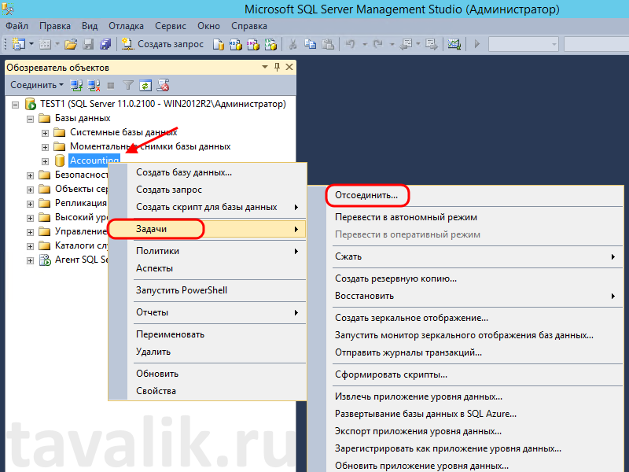Pin the Обозреватель объектов panel
Screen dimensions: 629x472
click(x=277, y=67)
